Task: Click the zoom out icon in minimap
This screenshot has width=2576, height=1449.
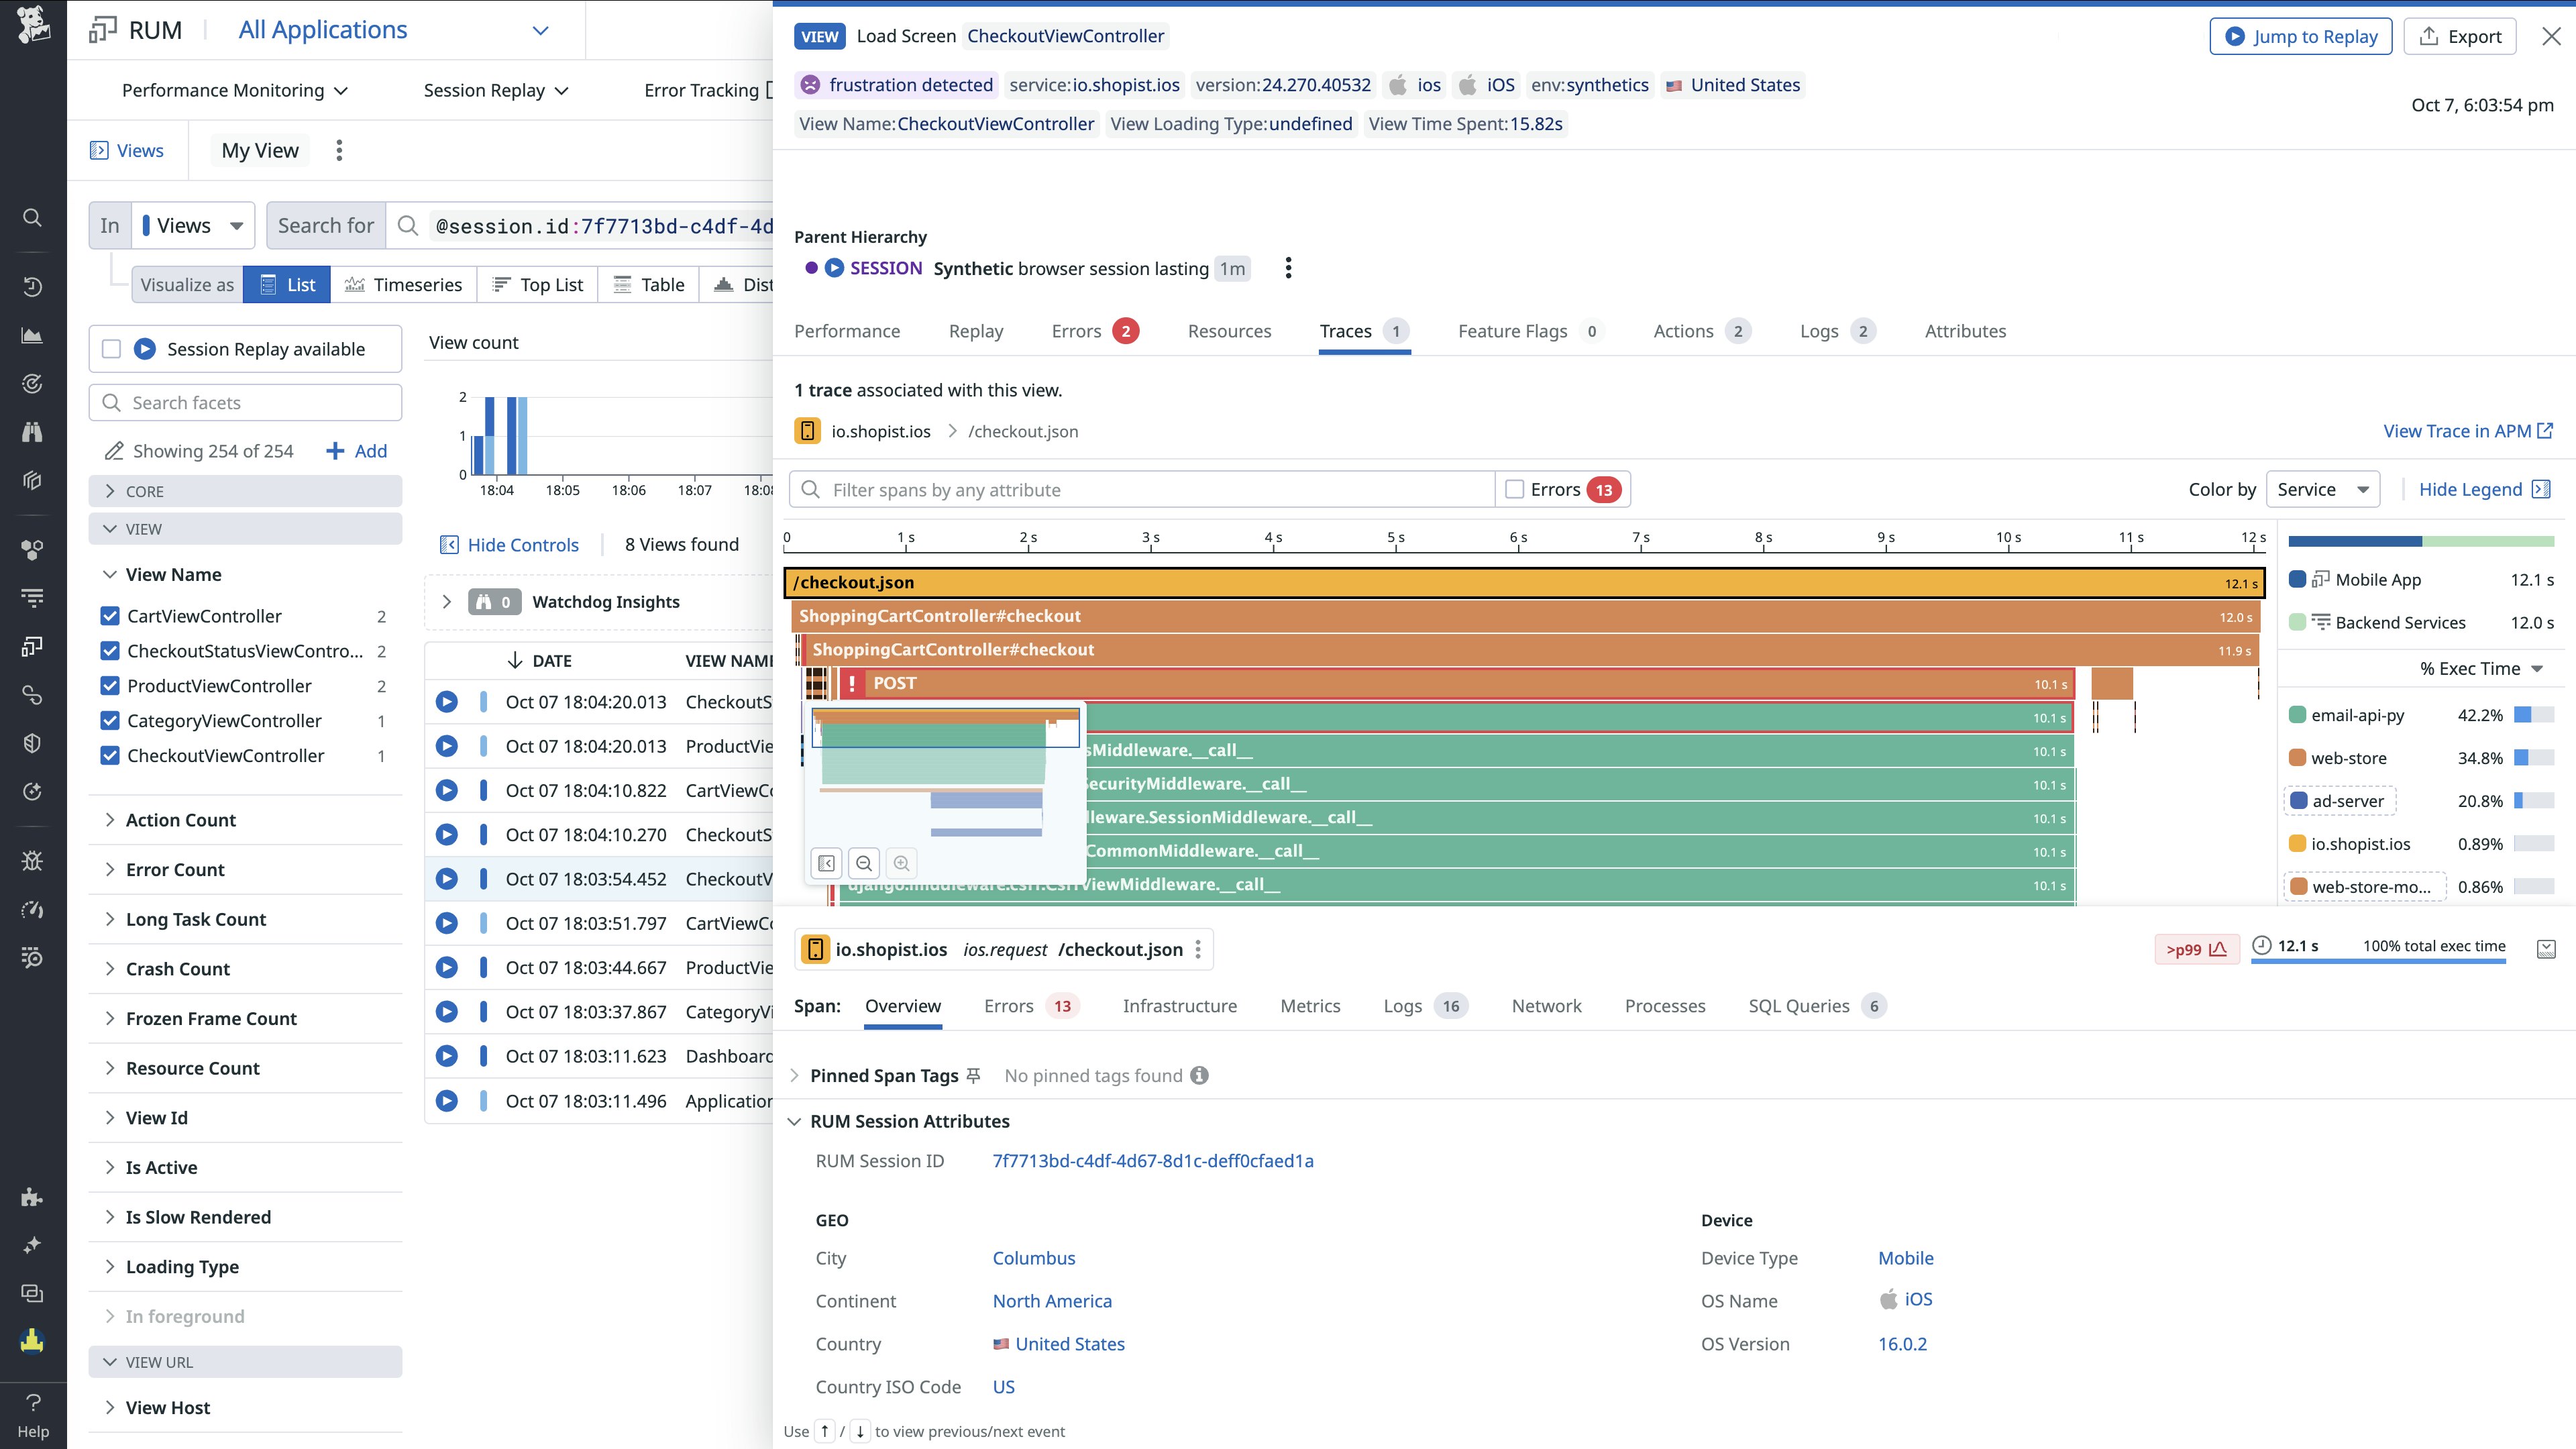Action: [864, 863]
